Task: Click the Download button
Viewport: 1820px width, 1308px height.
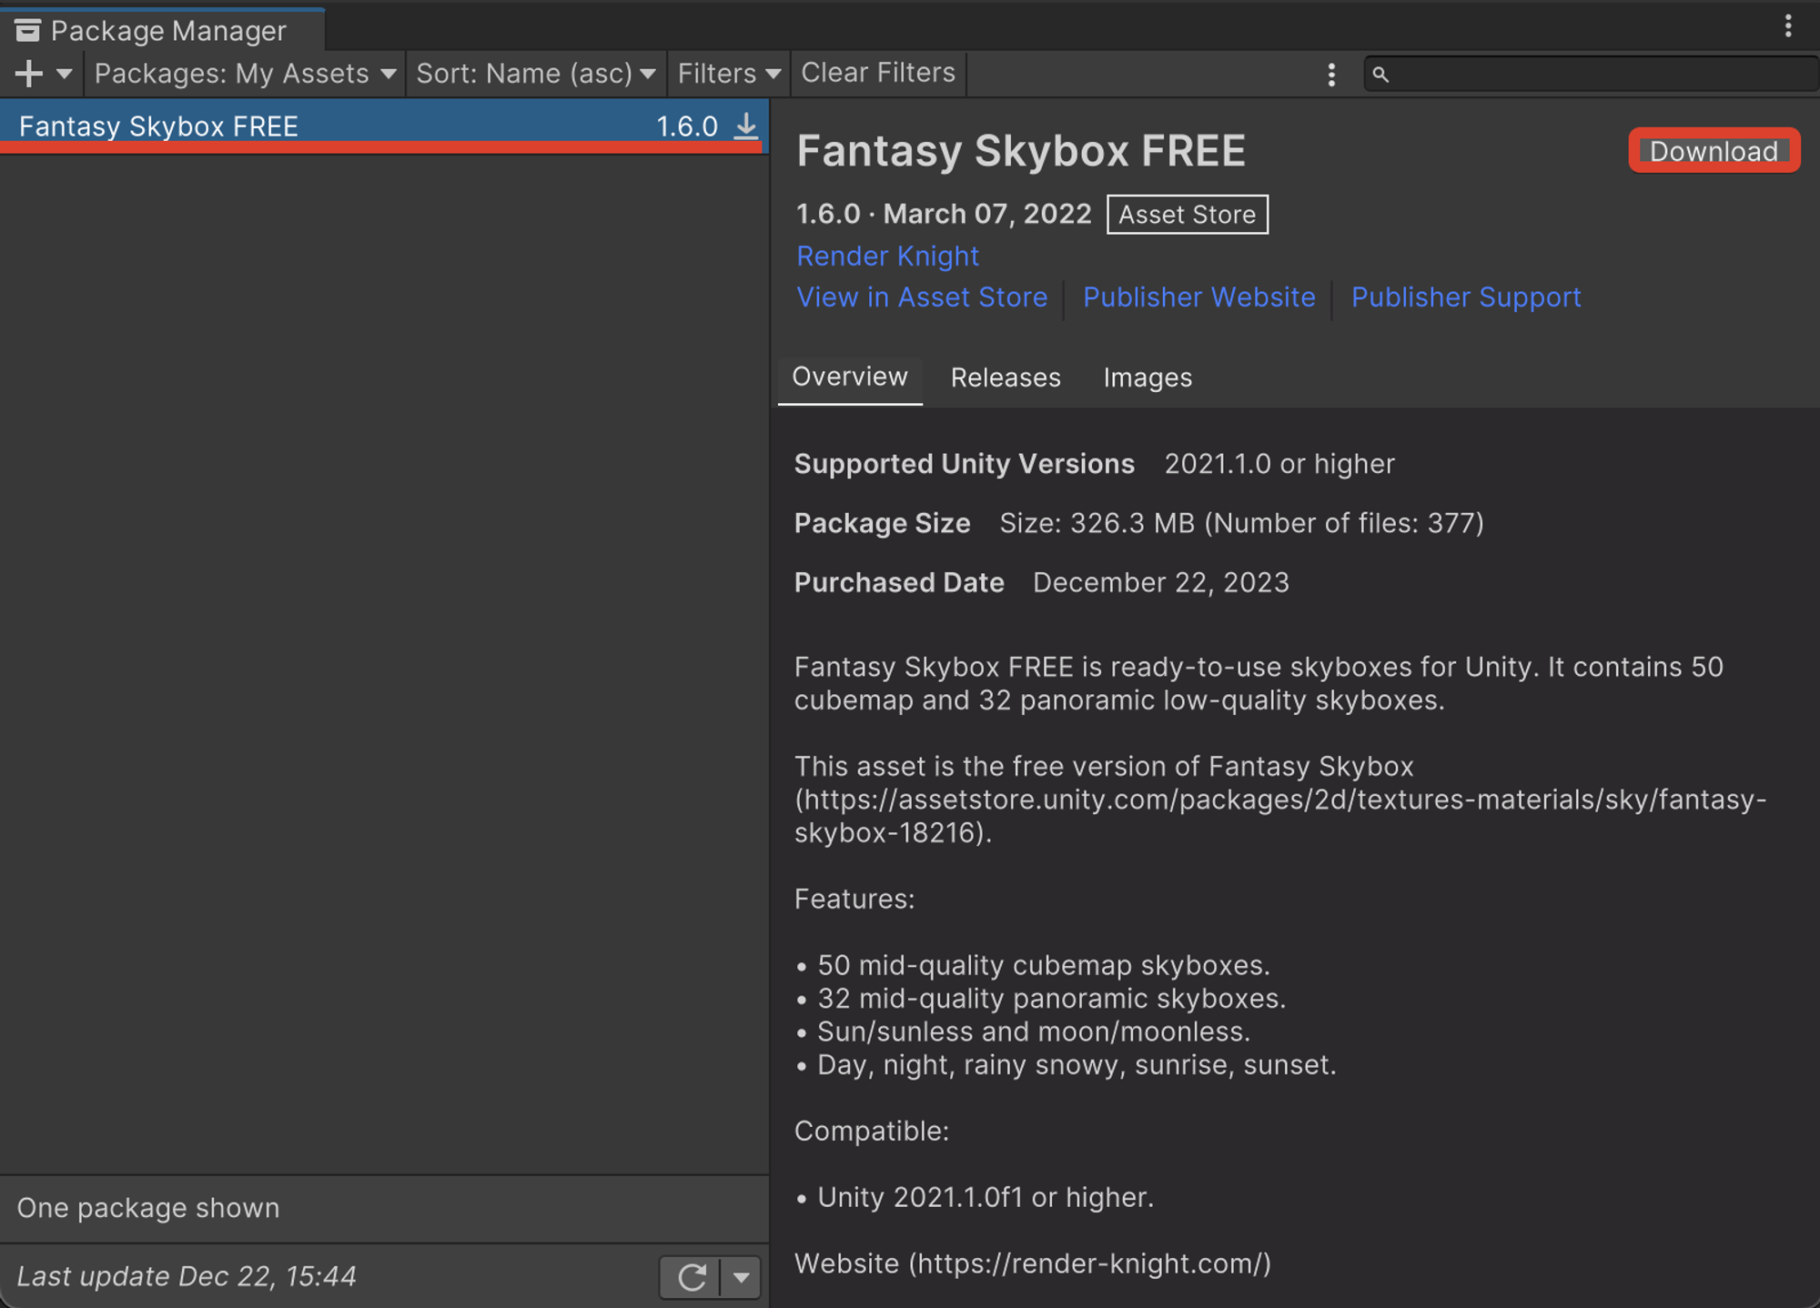Action: (1714, 151)
